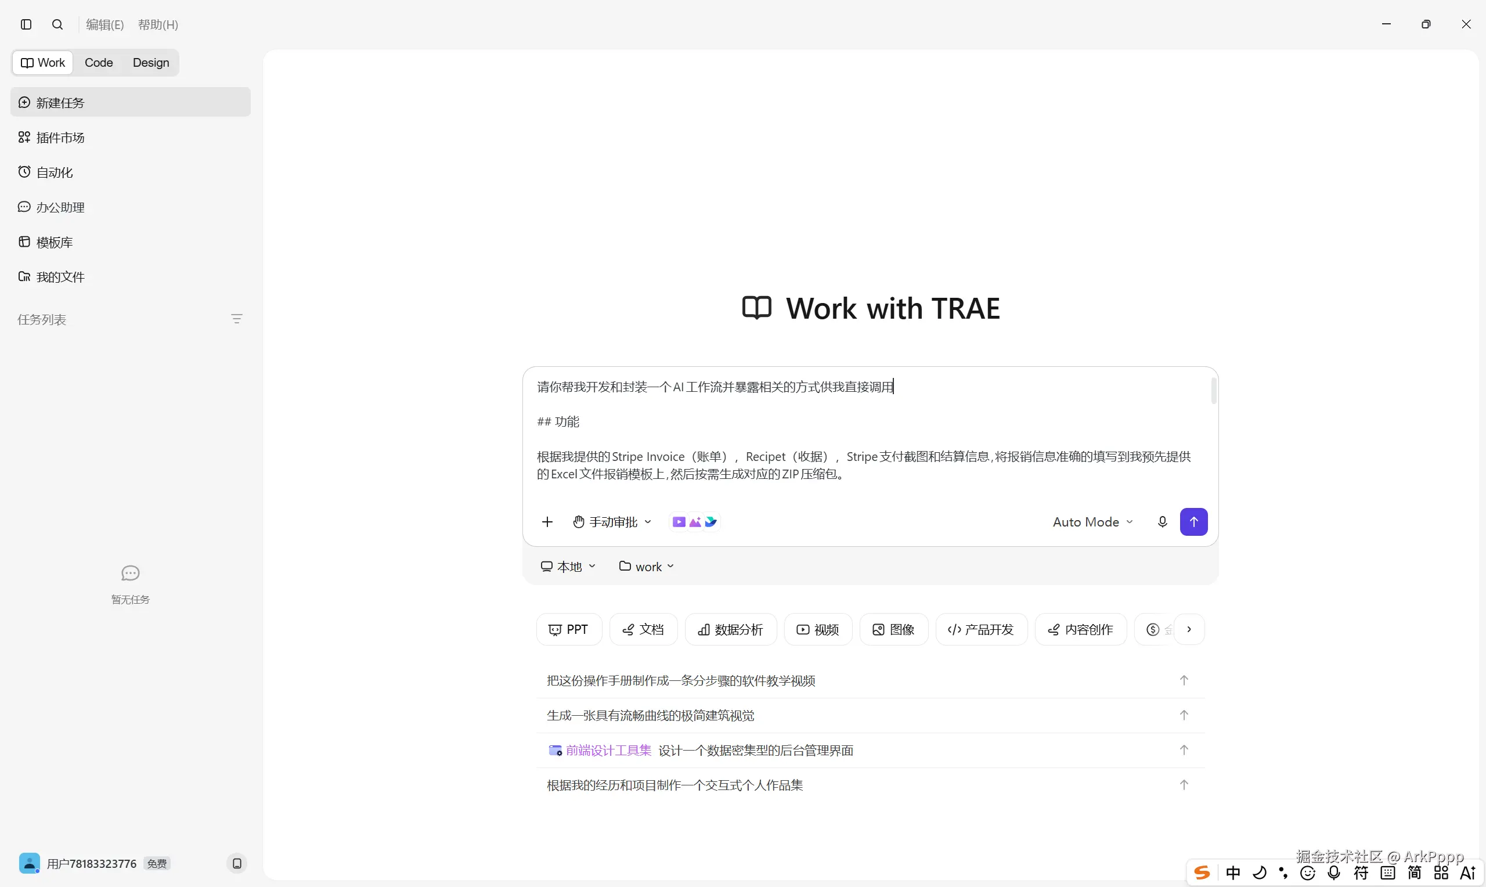Image resolution: width=1486 pixels, height=887 pixels.
Task: Click the prompt box vertical scrollbar
Action: pyautogui.click(x=1214, y=391)
